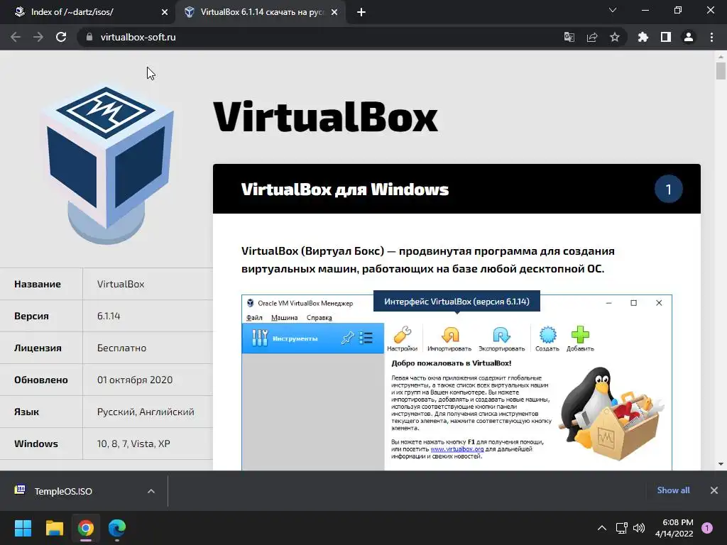Open the volume speaker tray icon
This screenshot has height=545, width=727.
639,528
